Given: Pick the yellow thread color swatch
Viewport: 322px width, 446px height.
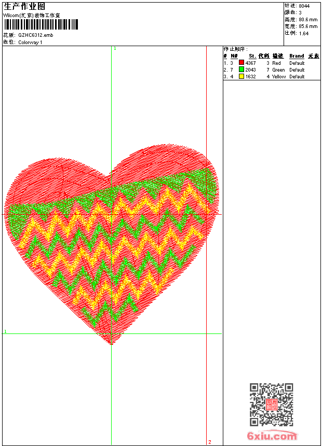Looking at the screenshot, I should [x=242, y=77].
